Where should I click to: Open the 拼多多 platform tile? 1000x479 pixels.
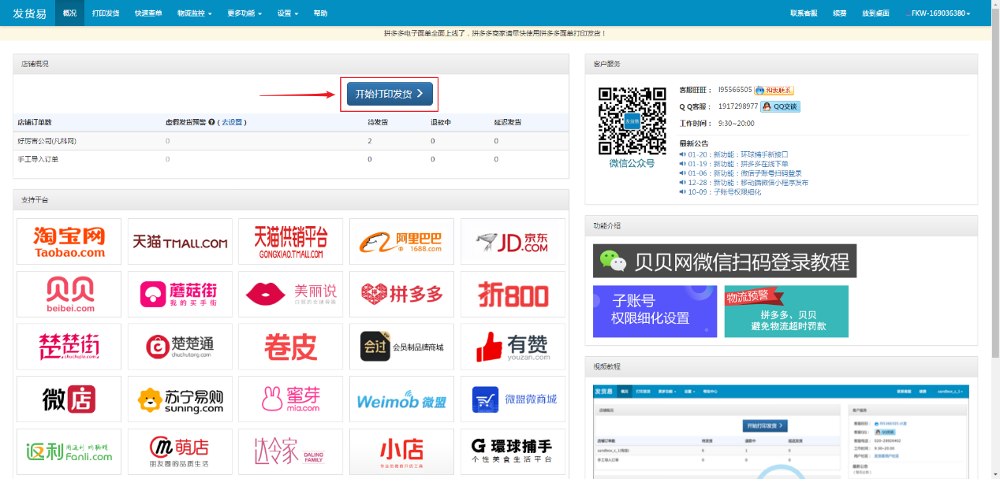401,294
